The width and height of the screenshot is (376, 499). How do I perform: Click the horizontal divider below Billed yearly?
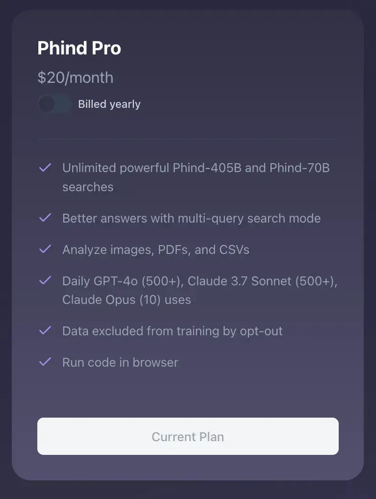coord(188,139)
